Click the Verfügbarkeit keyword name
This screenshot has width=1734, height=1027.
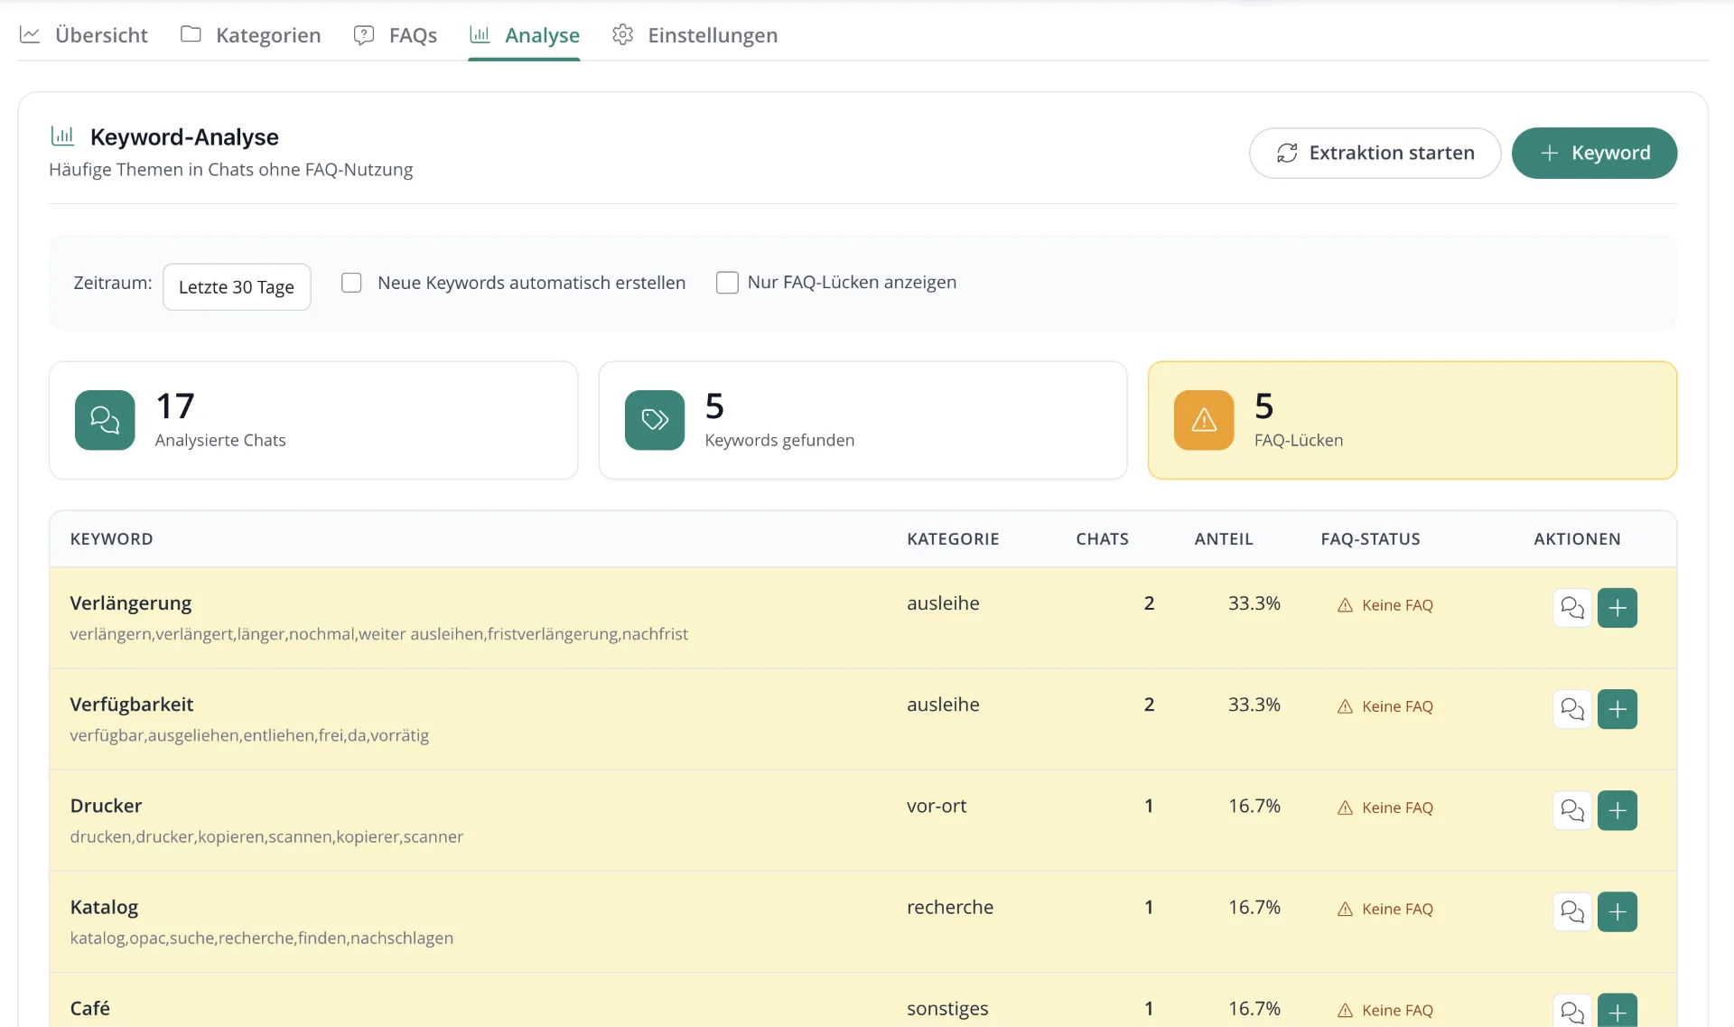tap(132, 705)
